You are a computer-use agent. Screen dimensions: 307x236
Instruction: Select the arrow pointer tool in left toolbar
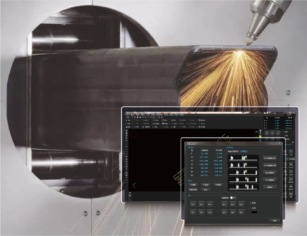(x=127, y=131)
